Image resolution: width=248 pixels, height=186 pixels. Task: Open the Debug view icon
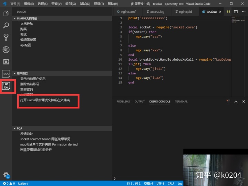click(6, 50)
